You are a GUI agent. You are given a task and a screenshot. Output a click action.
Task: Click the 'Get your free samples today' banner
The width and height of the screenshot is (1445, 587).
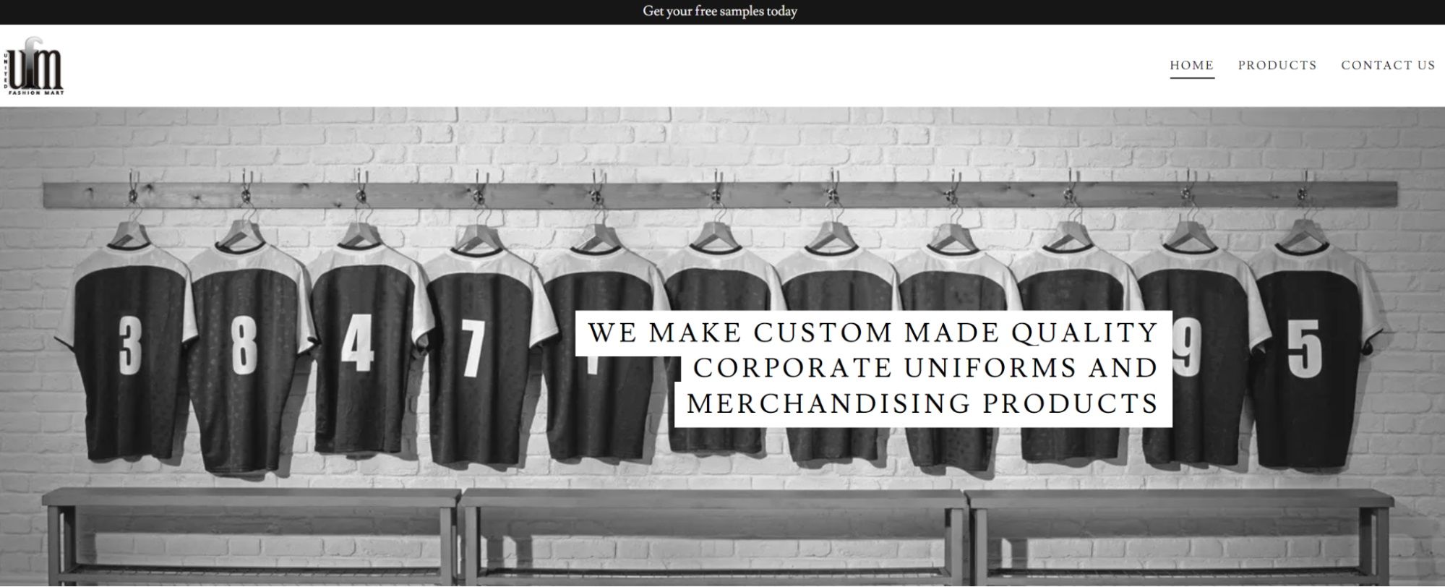point(720,12)
